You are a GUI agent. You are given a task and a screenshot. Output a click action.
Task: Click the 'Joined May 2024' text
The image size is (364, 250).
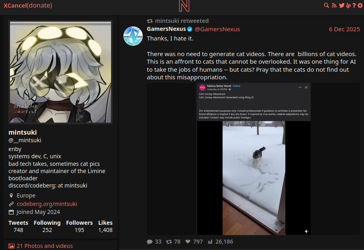pos(38,212)
